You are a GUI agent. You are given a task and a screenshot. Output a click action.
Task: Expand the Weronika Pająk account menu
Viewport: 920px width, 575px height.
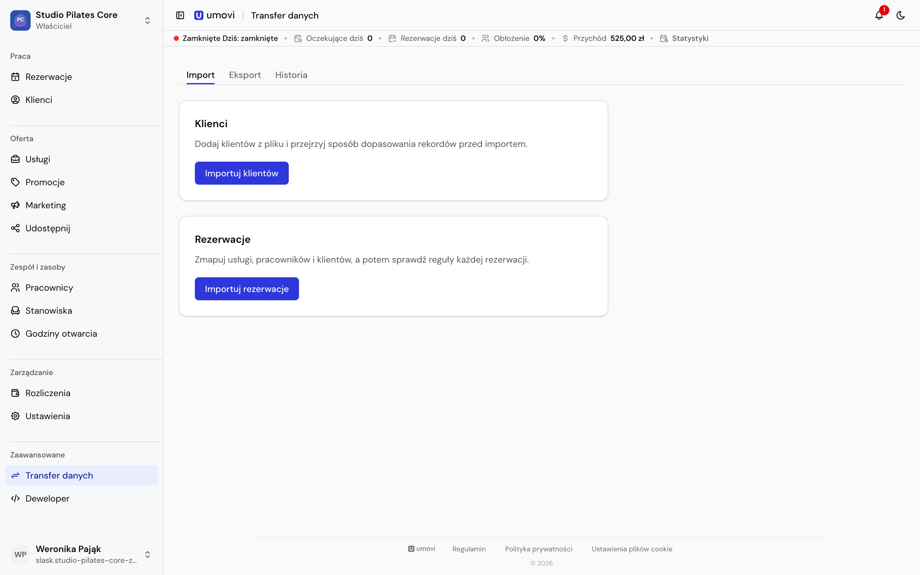coord(148,555)
